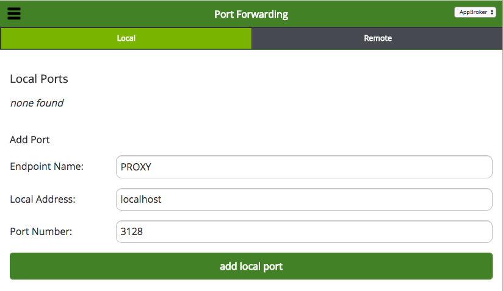Click the PROXY text in endpoint field
This screenshot has width=503, height=291.
point(136,167)
